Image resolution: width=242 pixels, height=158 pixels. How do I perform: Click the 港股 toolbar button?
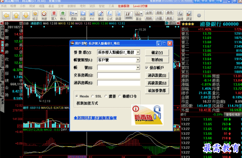tap(159, 13)
